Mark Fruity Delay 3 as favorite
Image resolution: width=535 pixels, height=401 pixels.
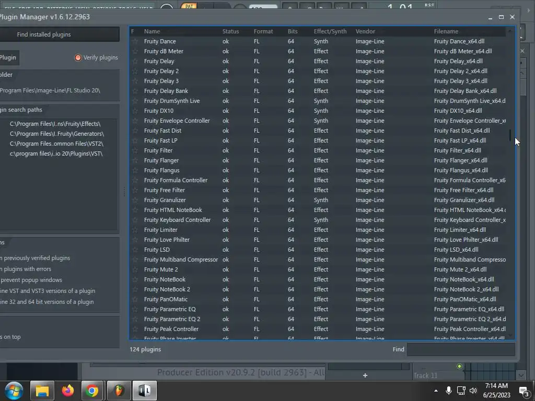[135, 81]
